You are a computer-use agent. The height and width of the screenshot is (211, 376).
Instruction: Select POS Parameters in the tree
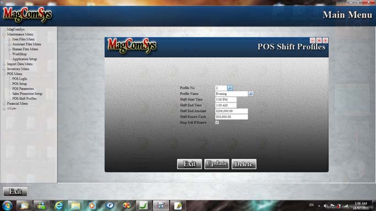[23, 89]
